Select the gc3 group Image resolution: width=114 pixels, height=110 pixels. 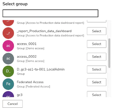pyautogui.click(x=97, y=94)
